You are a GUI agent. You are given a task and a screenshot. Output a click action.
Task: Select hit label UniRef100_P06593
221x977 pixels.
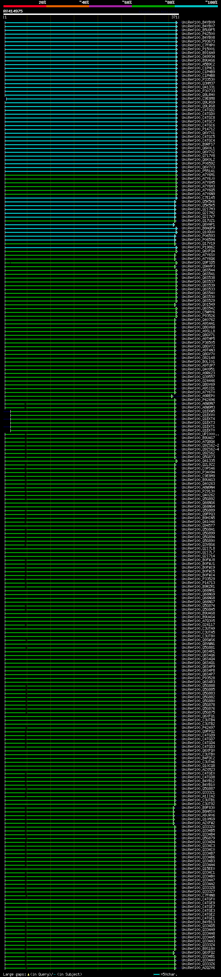pos(198,236)
